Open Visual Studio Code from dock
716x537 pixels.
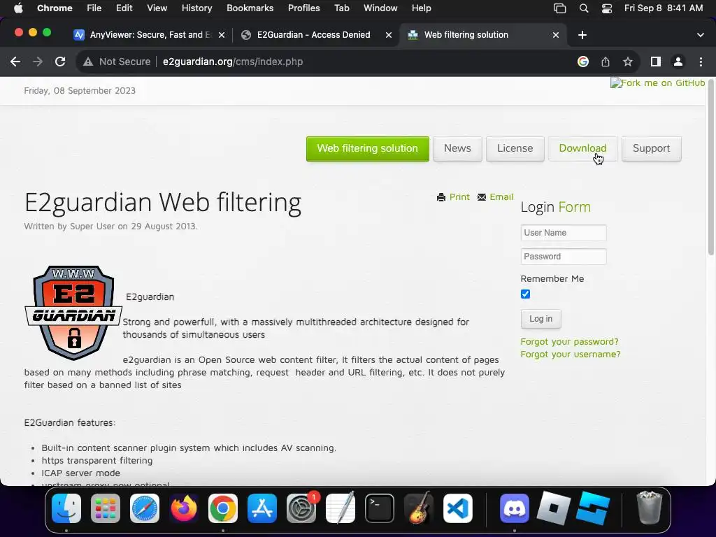click(457, 508)
